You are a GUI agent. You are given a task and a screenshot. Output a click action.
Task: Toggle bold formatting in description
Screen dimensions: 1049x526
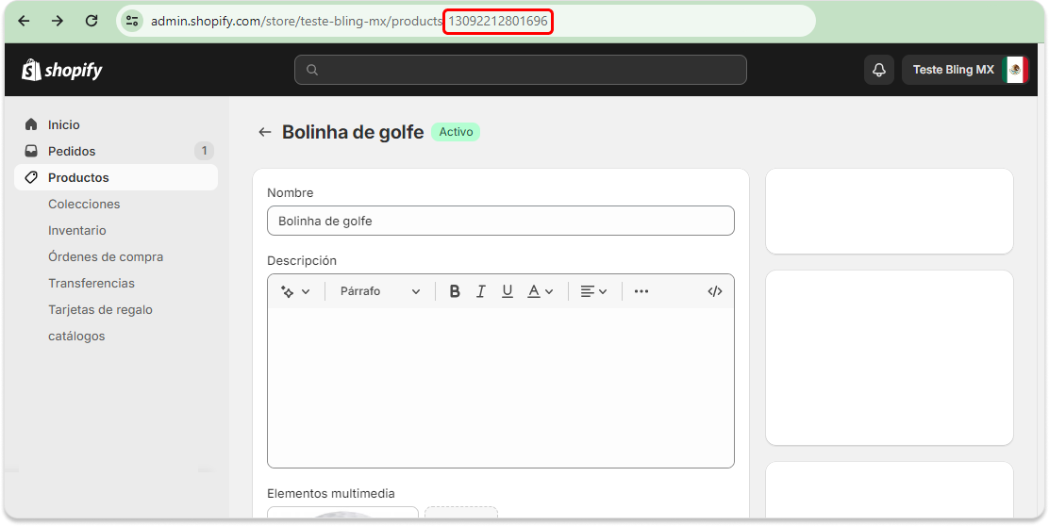point(455,291)
